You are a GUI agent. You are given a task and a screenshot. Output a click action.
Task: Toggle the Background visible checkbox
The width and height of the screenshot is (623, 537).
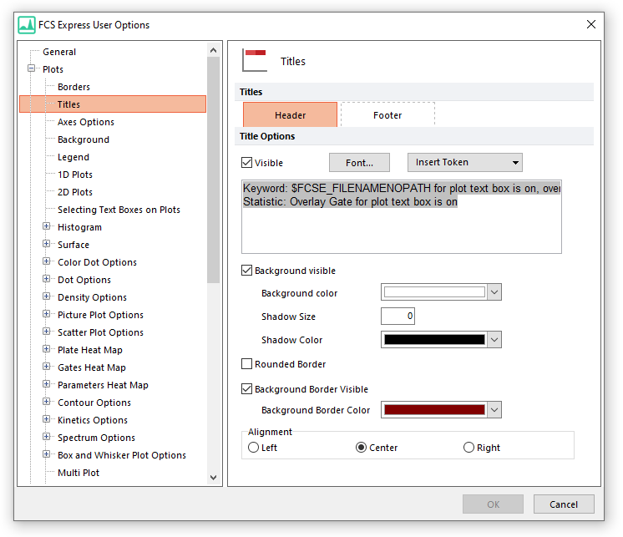pos(247,271)
